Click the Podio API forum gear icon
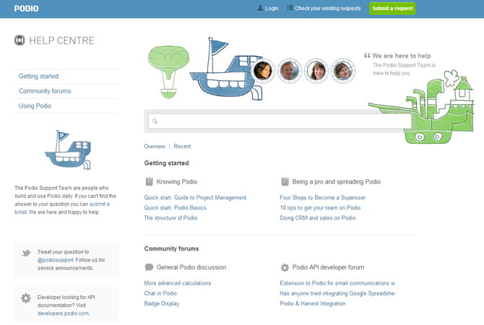This screenshot has width=484, height=325. click(x=285, y=267)
